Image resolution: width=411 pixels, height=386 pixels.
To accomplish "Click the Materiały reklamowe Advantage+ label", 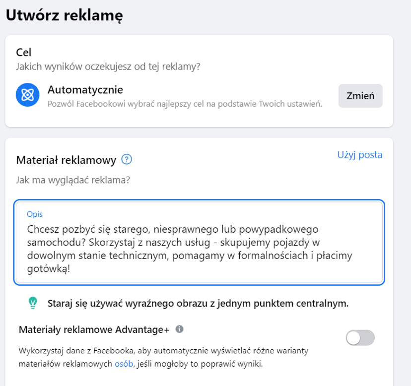I will pos(94,329).
